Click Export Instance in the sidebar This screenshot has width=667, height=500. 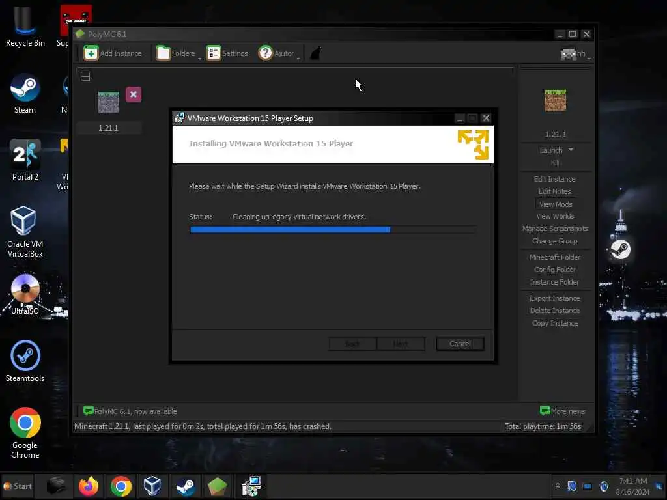coord(555,298)
